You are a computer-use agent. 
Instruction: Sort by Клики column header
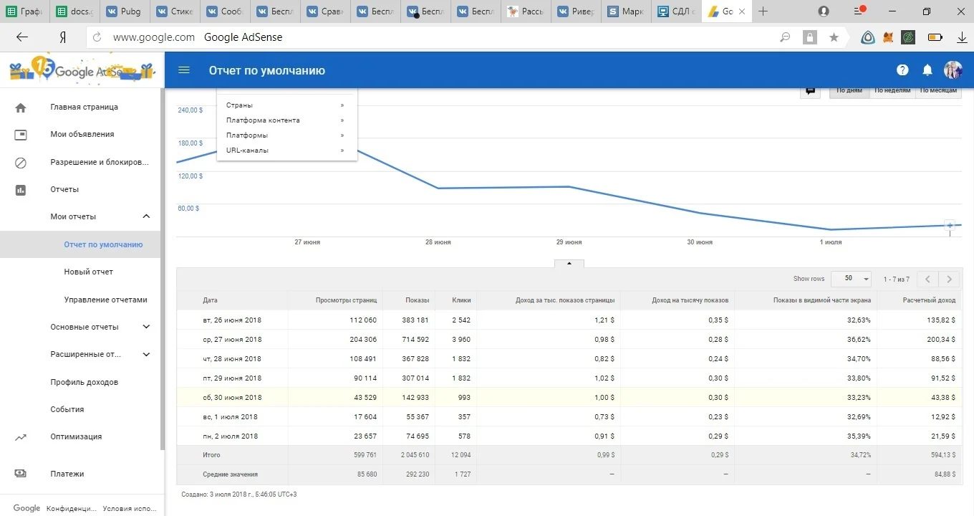[462, 300]
